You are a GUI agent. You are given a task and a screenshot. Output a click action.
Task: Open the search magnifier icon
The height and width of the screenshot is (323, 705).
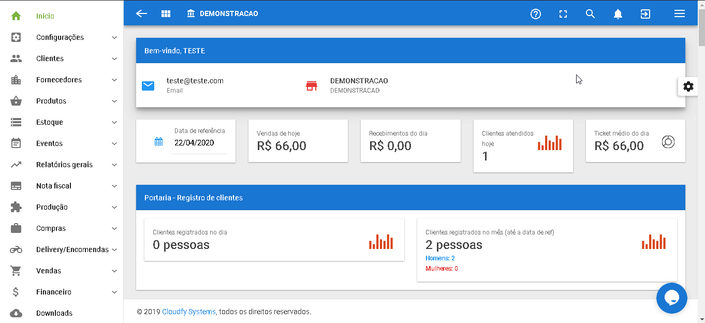click(590, 14)
